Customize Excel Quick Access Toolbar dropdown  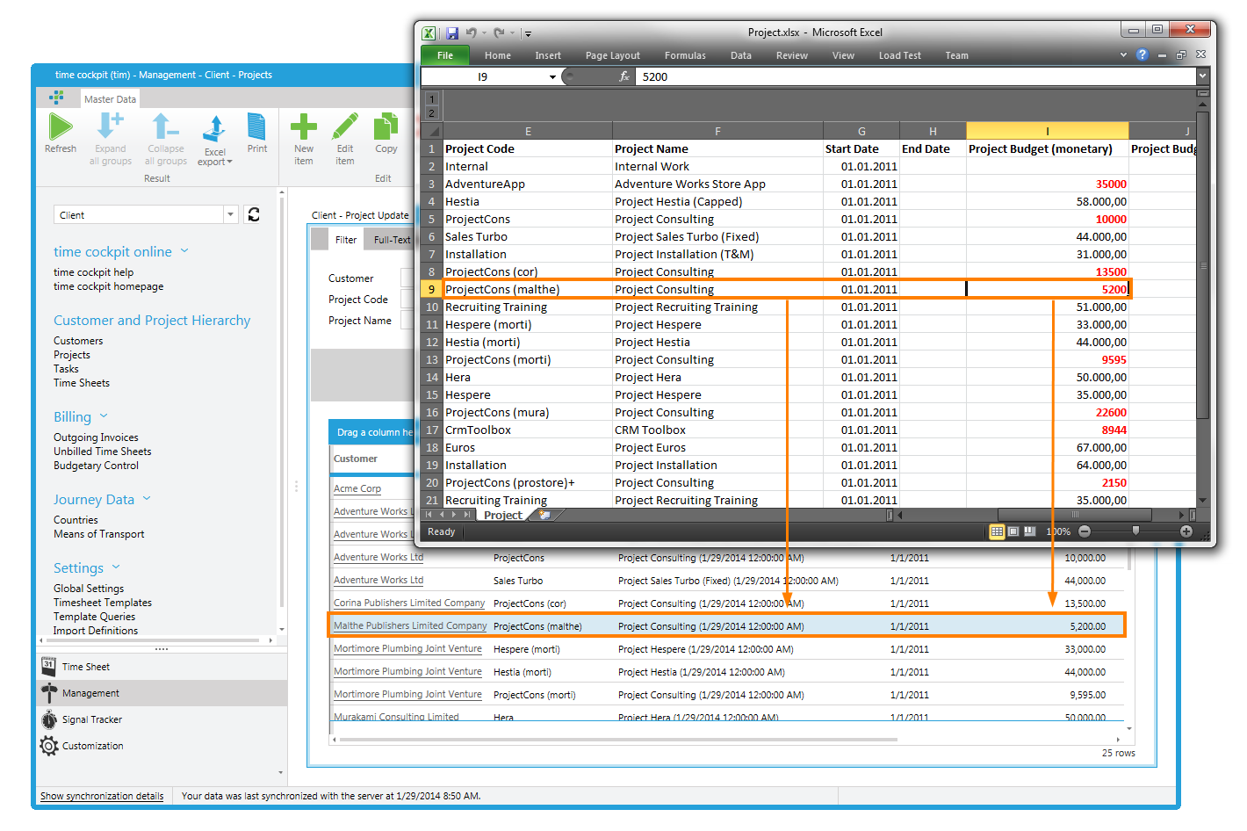pyautogui.click(x=528, y=34)
